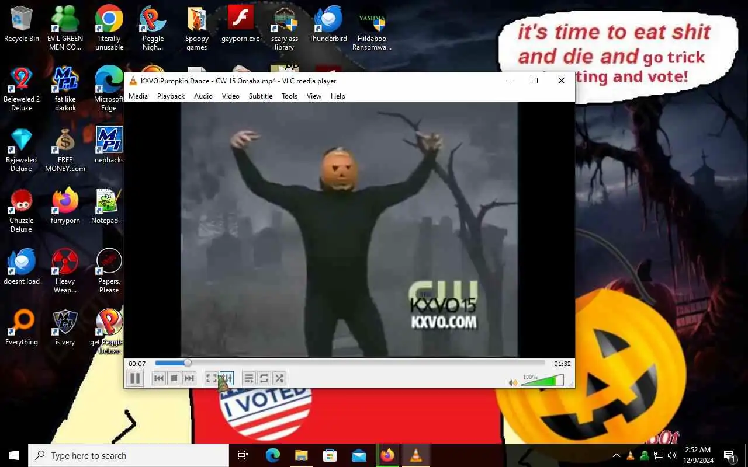Select the Recycle Bin desktop icon
748x467 pixels.
point(22,24)
